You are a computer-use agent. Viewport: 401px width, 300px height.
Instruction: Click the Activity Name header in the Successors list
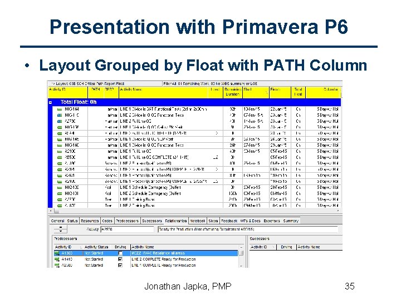click(320, 247)
